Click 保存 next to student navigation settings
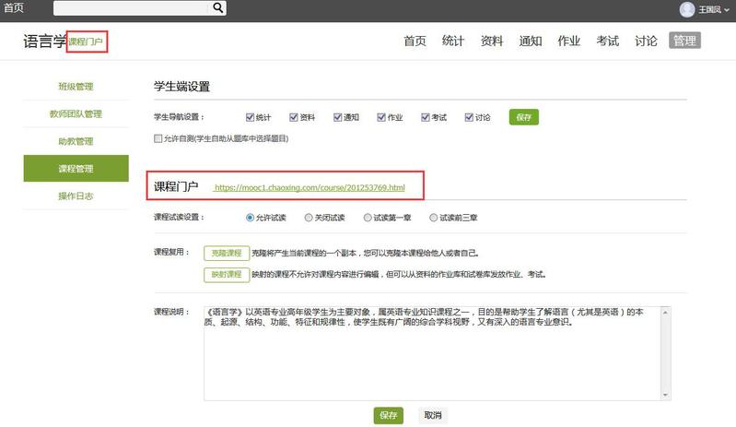The width and height of the screenshot is (736, 427). coord(524,117)
